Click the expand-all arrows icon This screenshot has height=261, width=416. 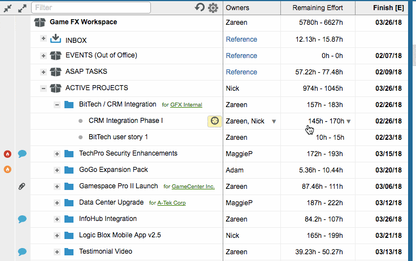22,8
